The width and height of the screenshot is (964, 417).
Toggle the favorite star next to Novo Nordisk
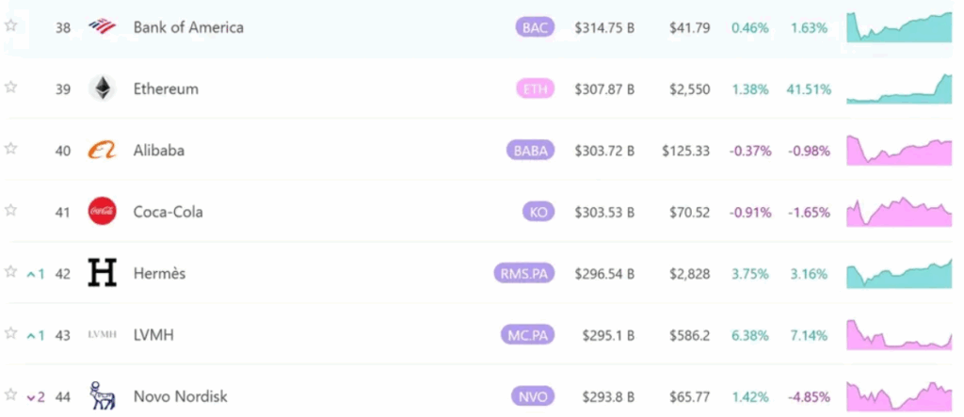coord(10,394)
